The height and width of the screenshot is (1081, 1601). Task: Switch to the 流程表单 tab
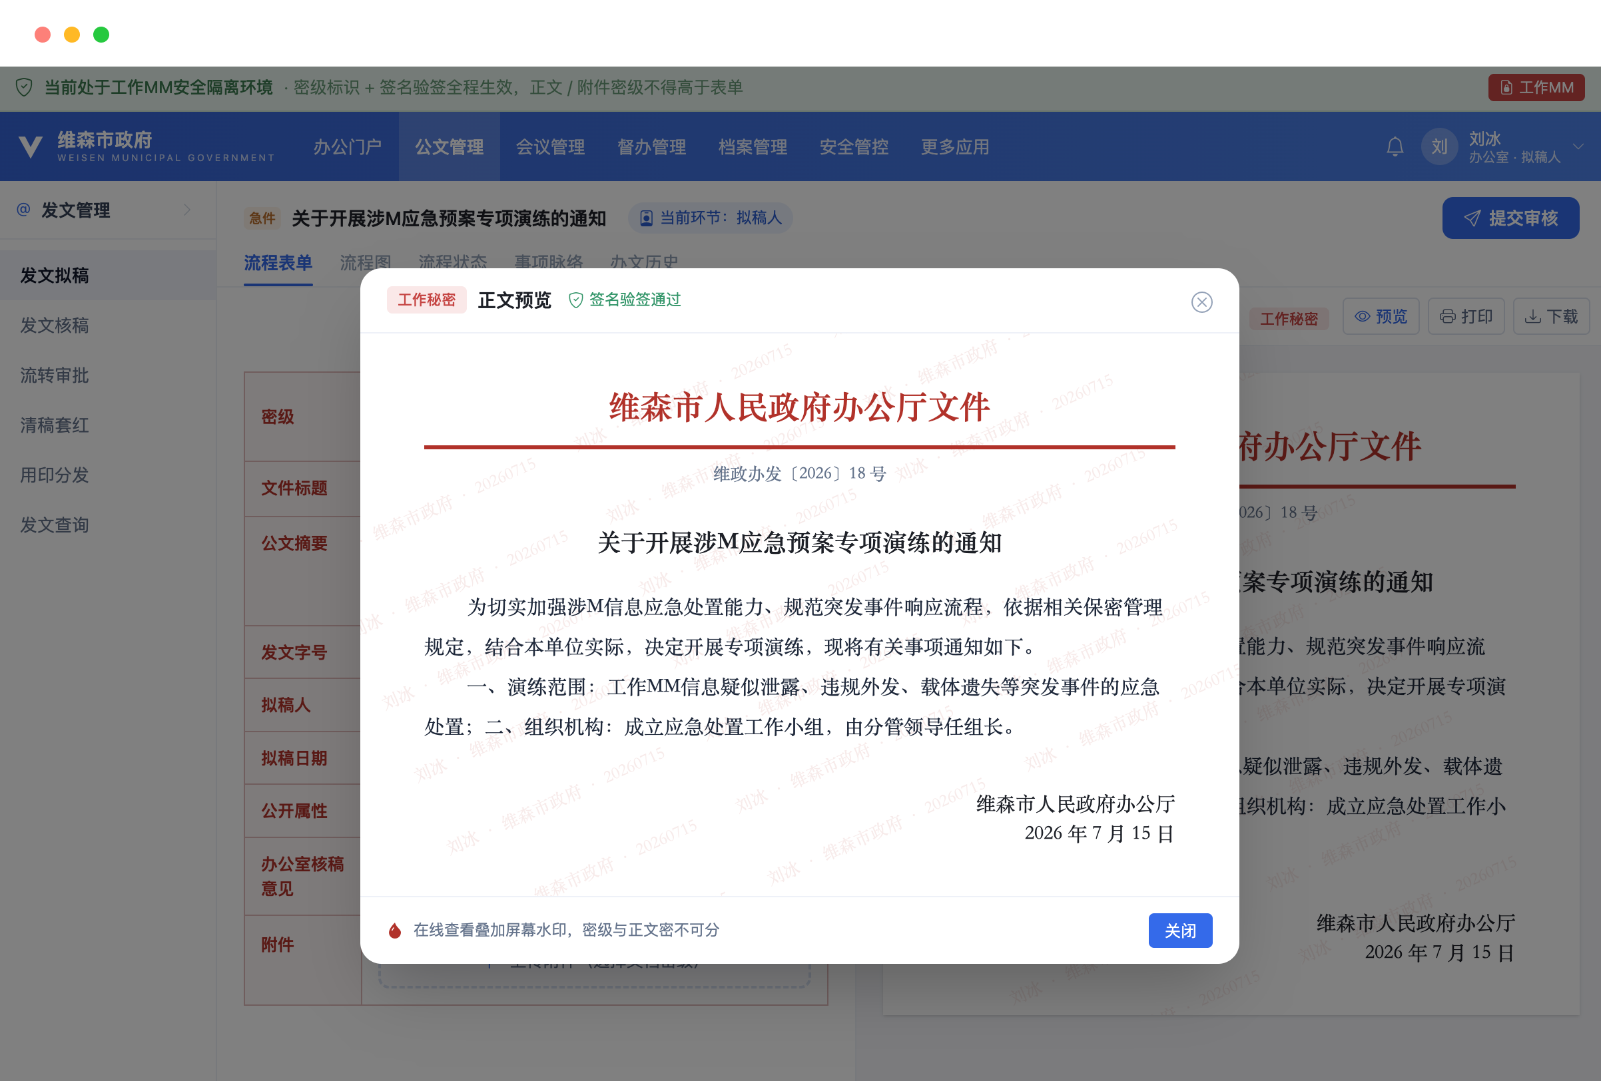click(x=278, y=263)
